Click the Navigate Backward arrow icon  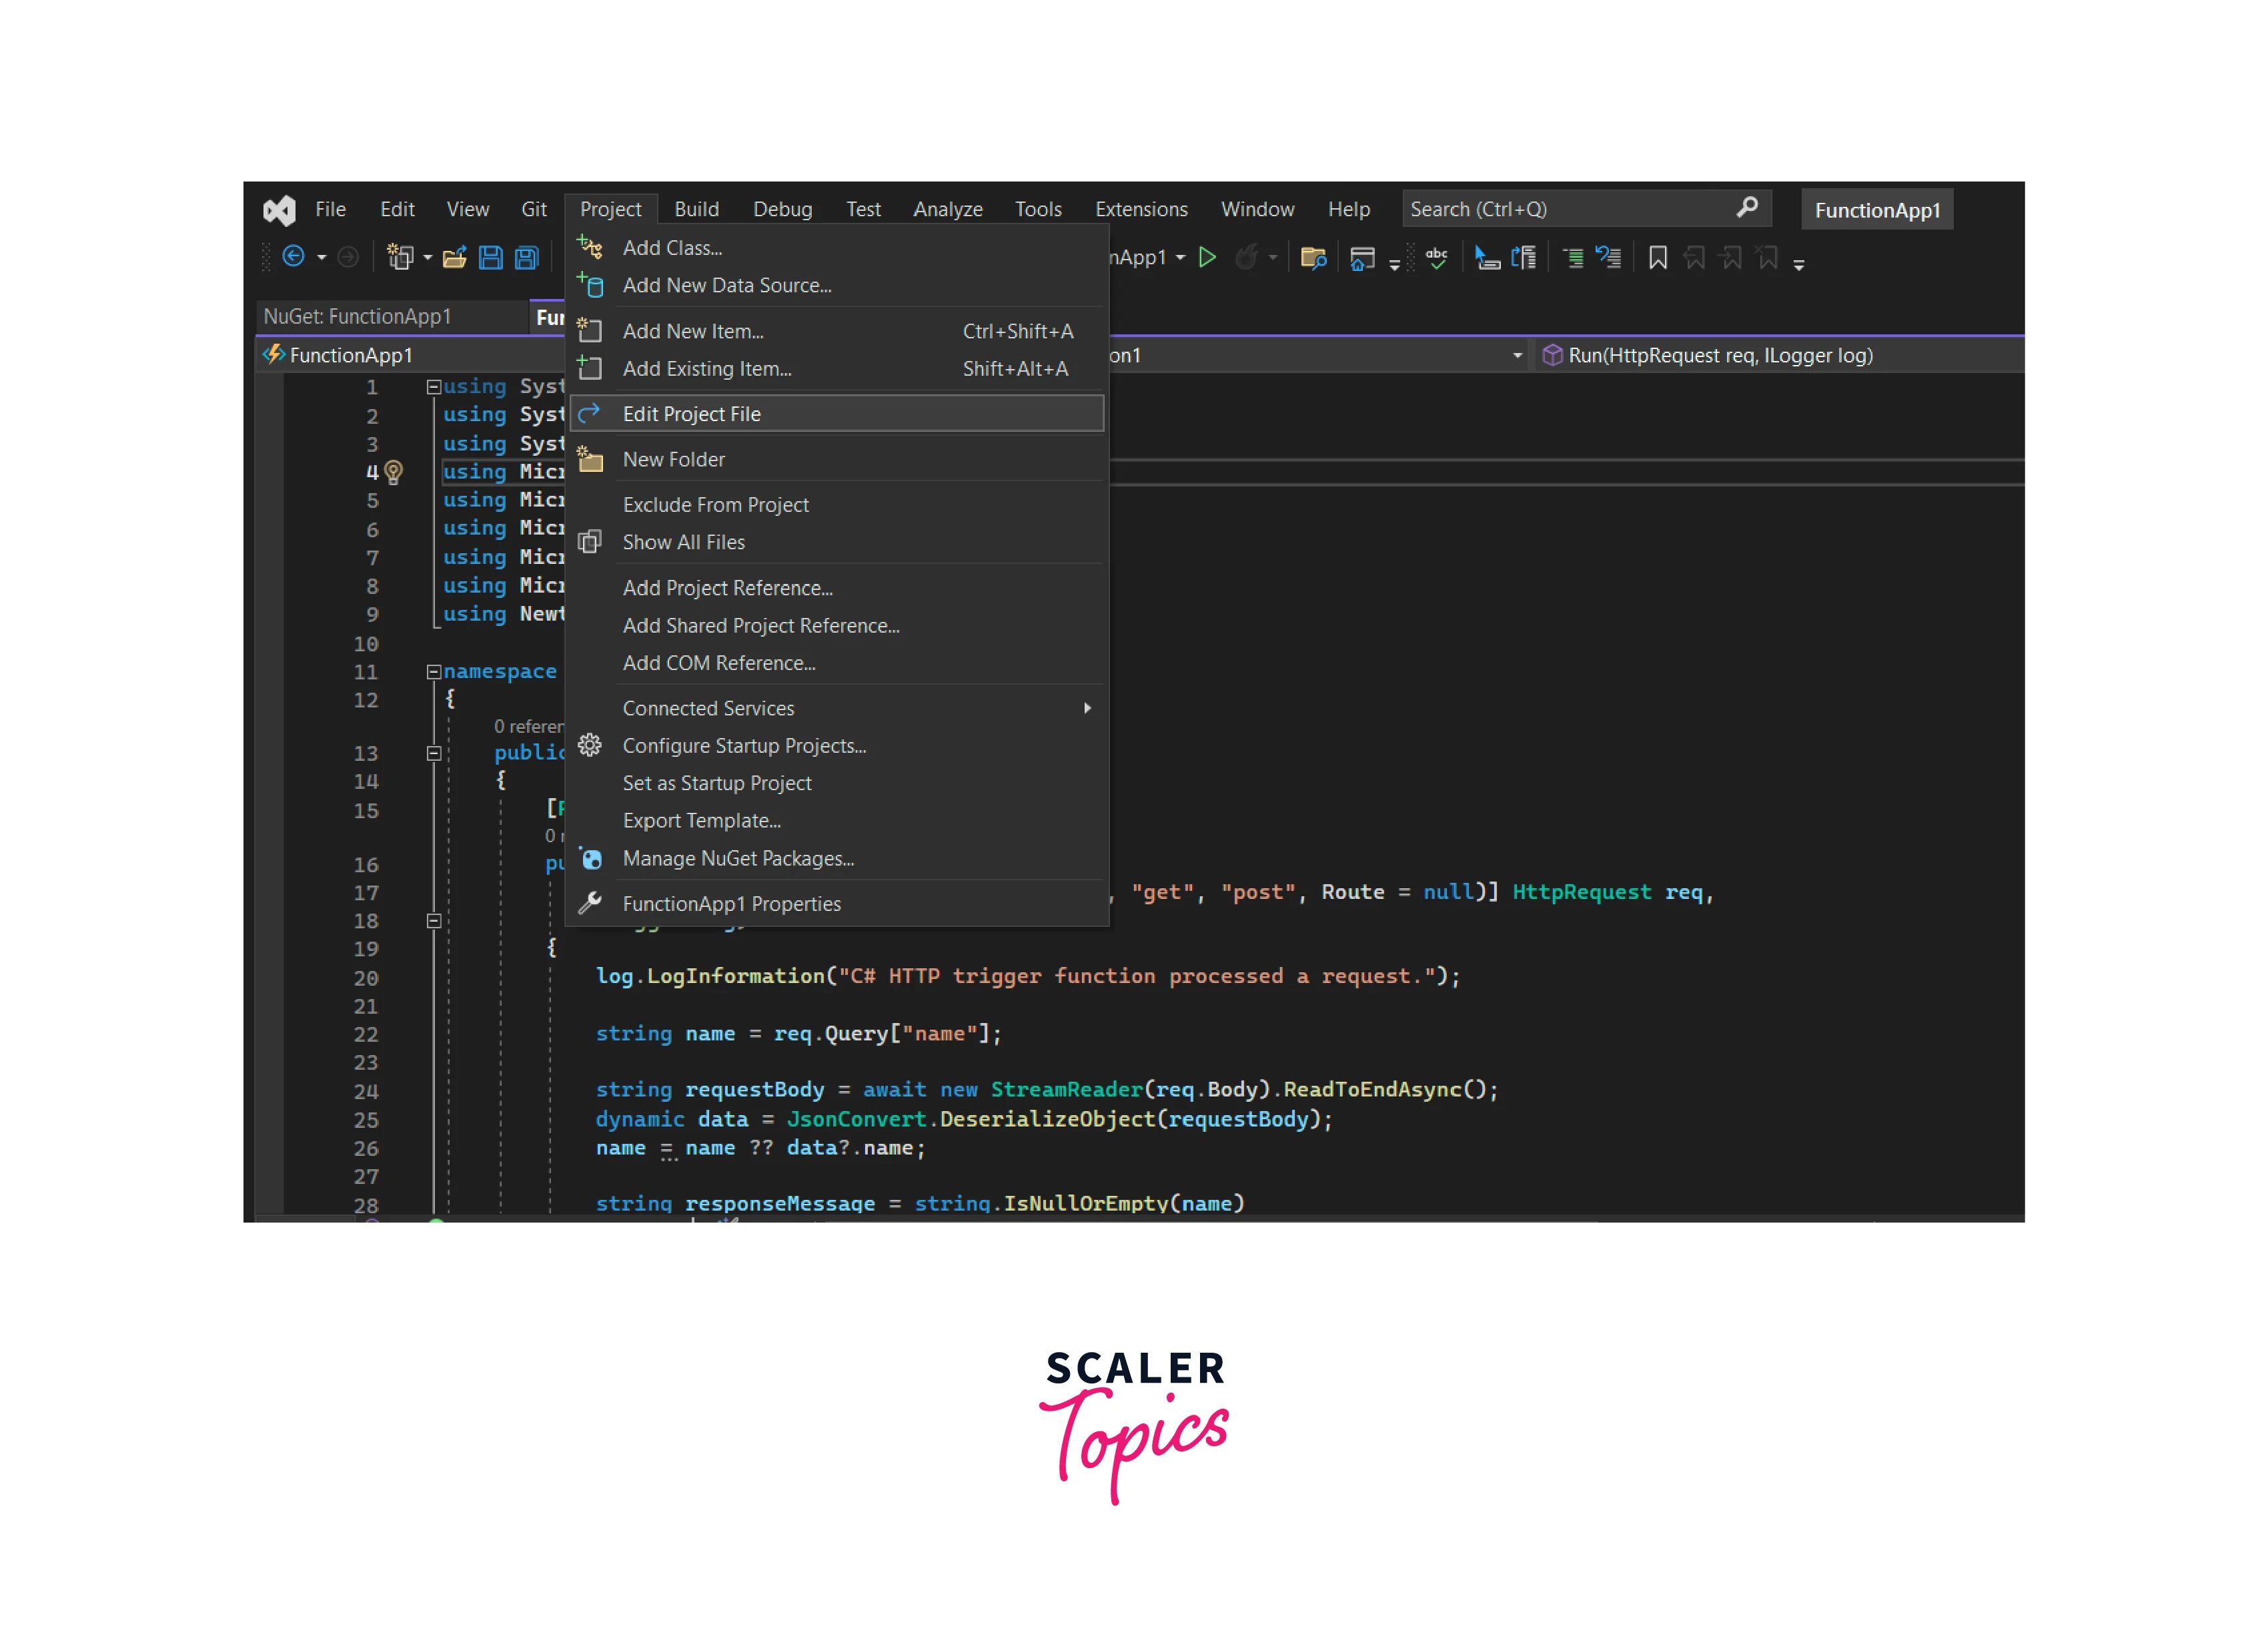click(293, 257)
